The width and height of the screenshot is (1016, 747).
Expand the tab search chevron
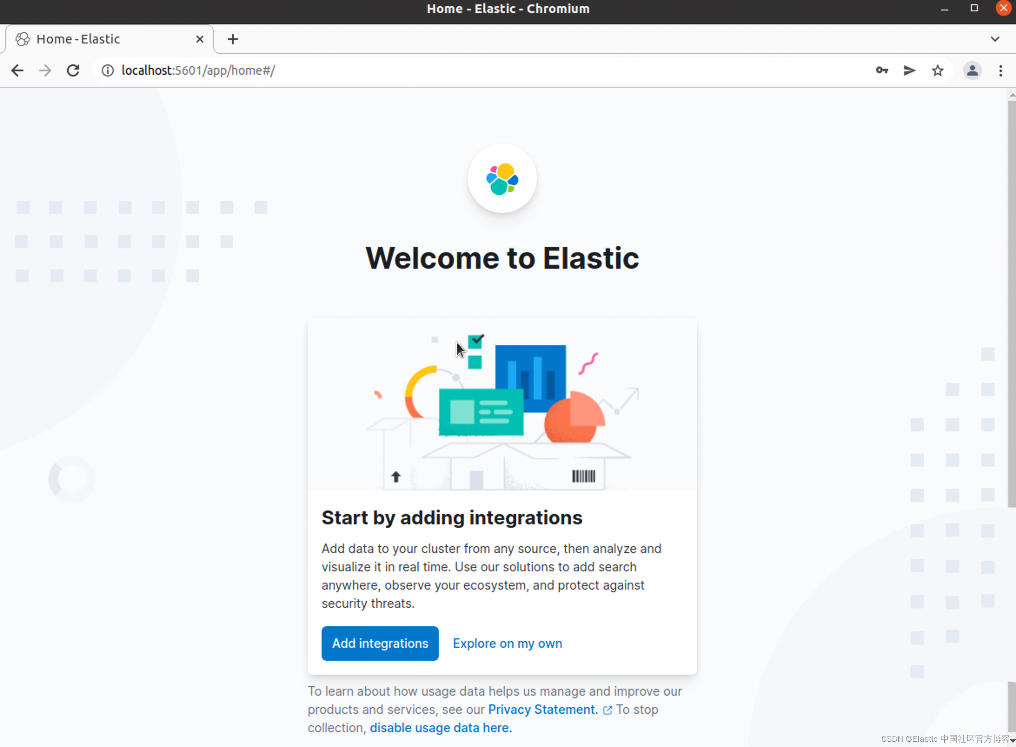(x=995, y=39)
